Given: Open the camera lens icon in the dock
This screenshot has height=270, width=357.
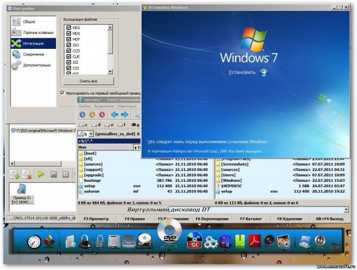Looking at the screenshot, I should 269,242.
